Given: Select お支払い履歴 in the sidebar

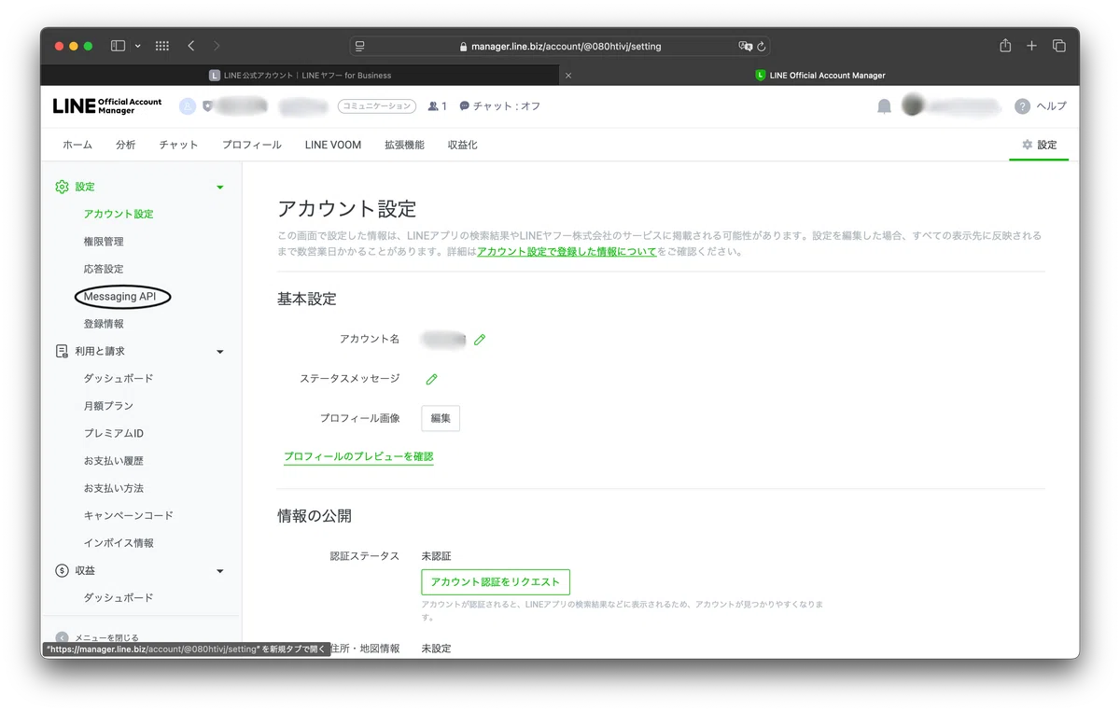Looking at the screenshot, I should (113, 461).
